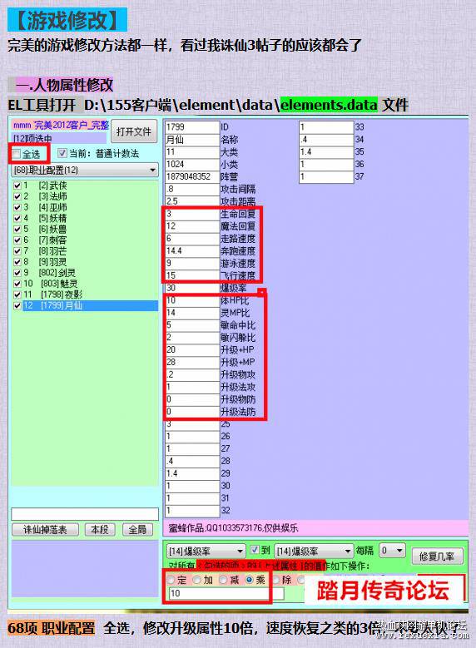Open the 每隔 interval dropdown
476x648 pixels.
click(391, 551)
